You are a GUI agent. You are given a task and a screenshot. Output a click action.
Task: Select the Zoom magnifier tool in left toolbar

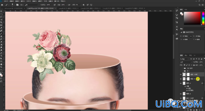[x=1, y=67]
